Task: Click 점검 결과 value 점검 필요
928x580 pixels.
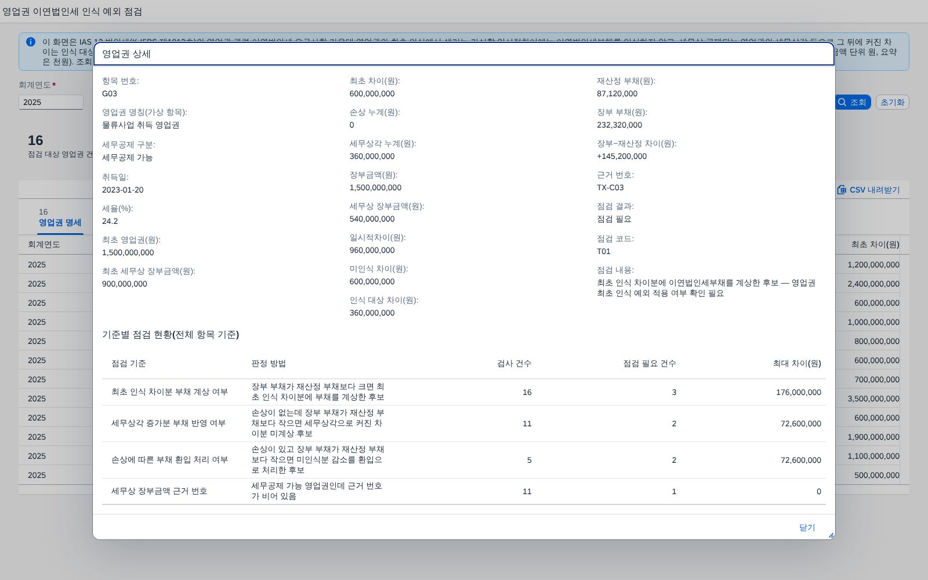Action: 614,219
